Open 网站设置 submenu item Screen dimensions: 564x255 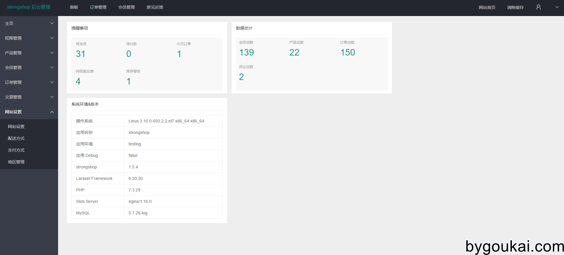16,127
